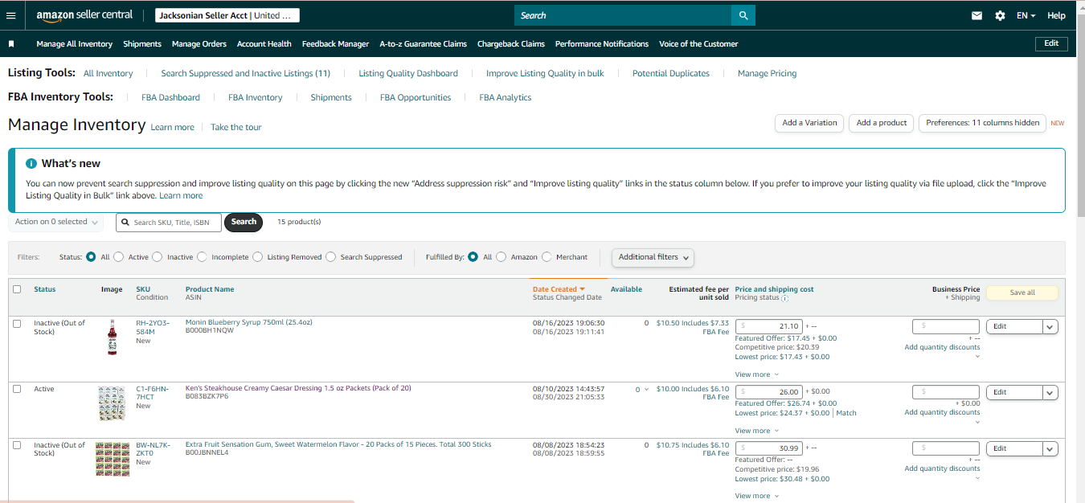Open the settings gear icon
1085x503 pixels.
1000,15
